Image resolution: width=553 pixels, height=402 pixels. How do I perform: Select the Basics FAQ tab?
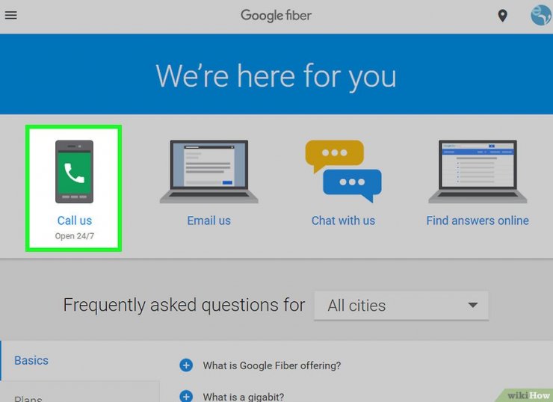point(80,360)
